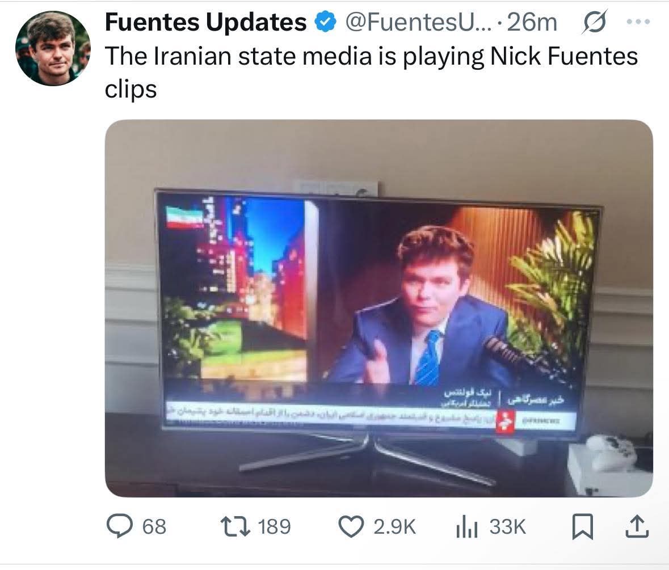The width and height of the screenshot is (669, 570).
Task: Click the blue verified badge
Action: [x=326, y=22]
